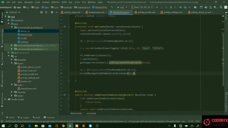Click the gear icon in Project panel header
The image size is (228, 128).
52,12
